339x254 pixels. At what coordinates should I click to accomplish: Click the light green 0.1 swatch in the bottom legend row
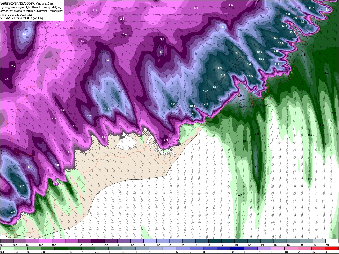point(7,248)
